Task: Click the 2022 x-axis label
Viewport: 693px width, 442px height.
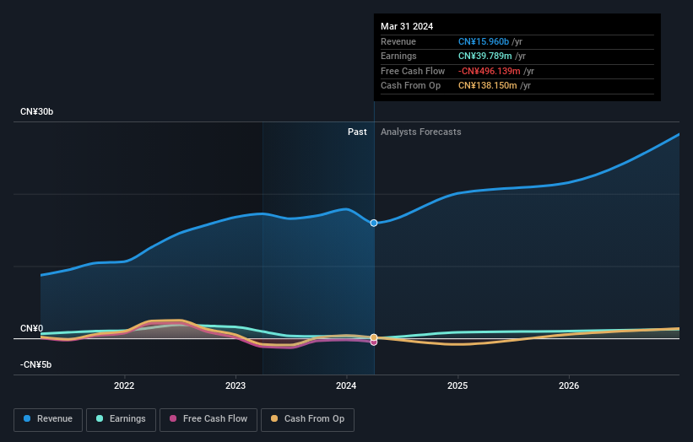Action: [x=124, y=385]
